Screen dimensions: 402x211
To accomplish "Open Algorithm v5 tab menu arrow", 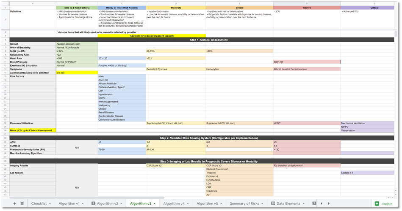I will click(222, 203).
